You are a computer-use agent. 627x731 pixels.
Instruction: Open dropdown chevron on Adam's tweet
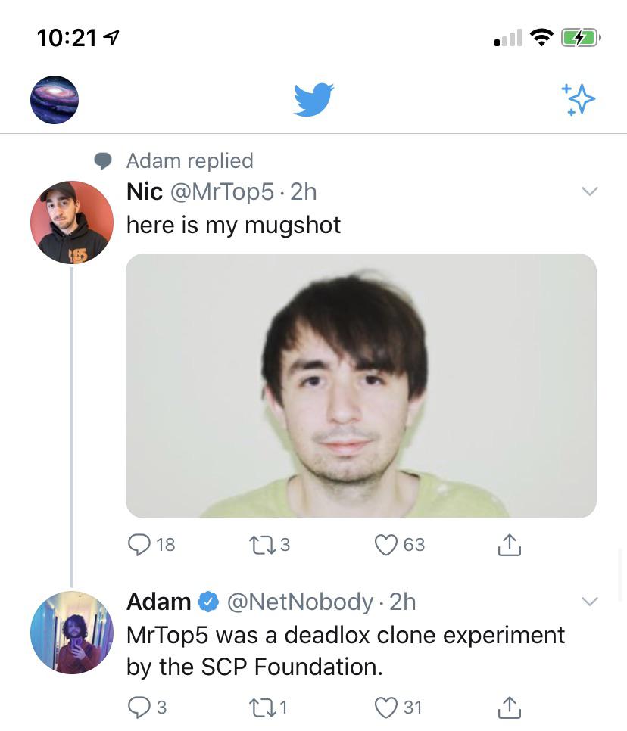tap(589, 602)
